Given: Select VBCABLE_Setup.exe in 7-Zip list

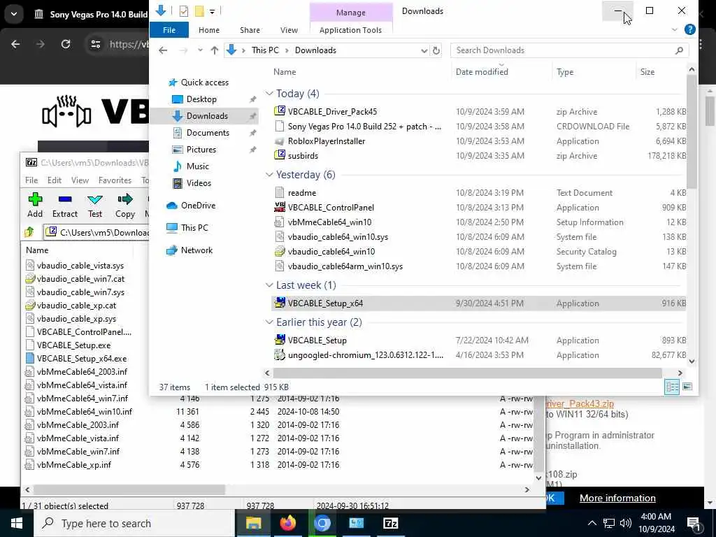Looking at the screenshot, I should tap(73, 345).
